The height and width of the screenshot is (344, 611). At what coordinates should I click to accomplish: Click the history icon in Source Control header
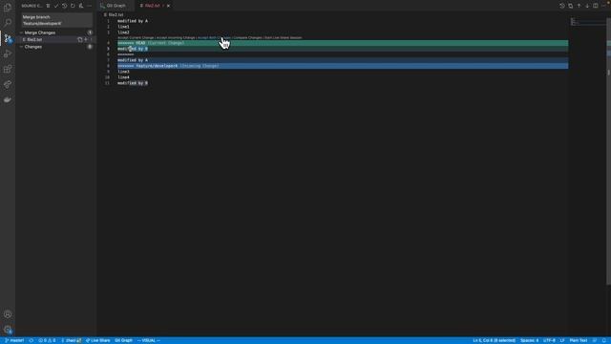(64, 6)
